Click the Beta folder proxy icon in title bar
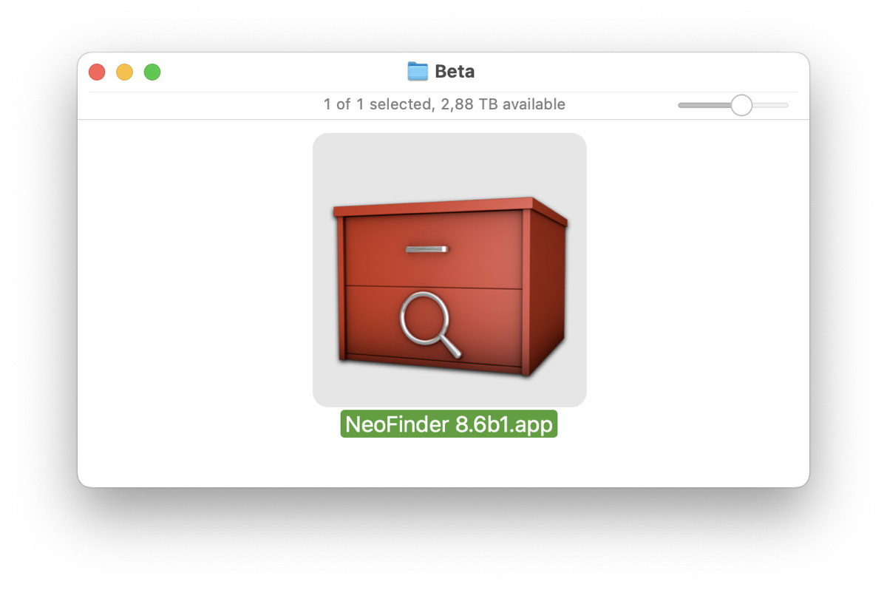887x590 pixels. (x=418, y=72)
